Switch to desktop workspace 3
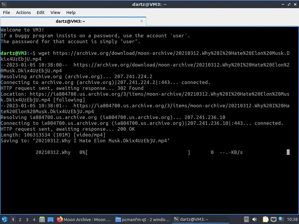 [x=27, y=220]
